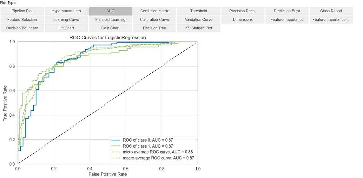This screenshot has height=178, width=363.
Task: Display the Learning Curve plot
Action: (66, 20)
